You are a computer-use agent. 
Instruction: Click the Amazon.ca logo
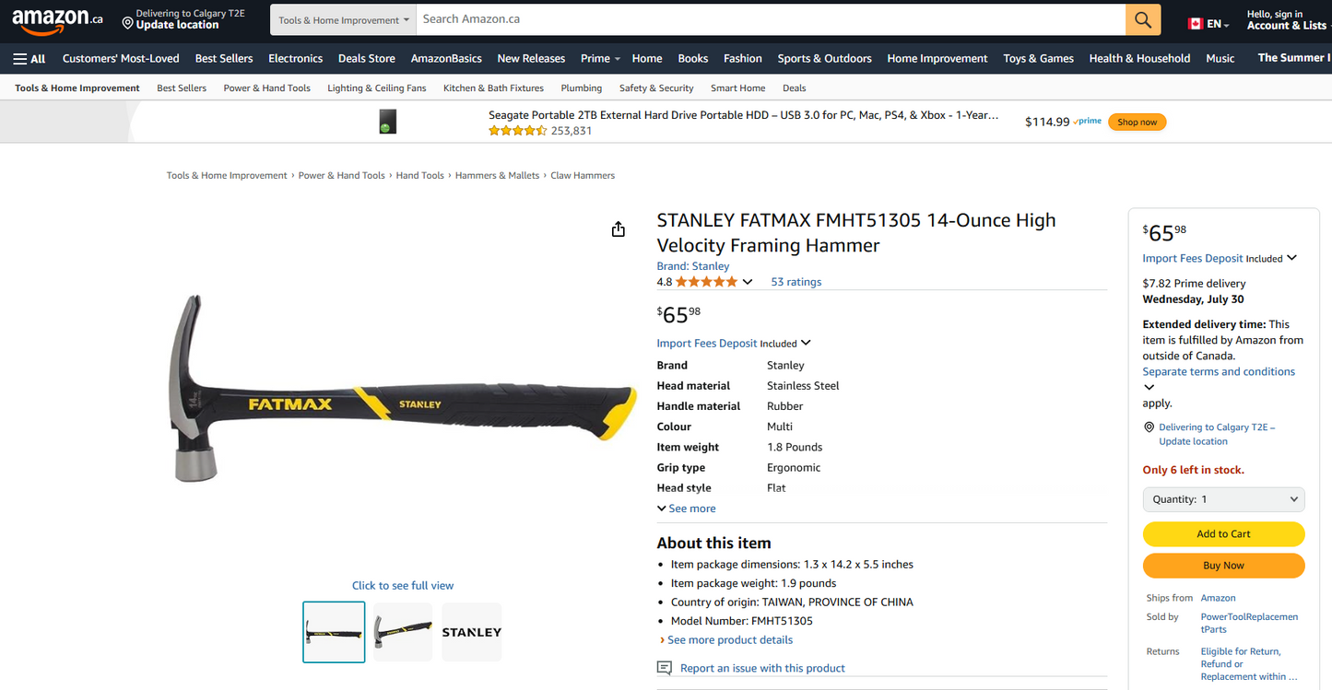pyautogui.click(x=57, y=18)
